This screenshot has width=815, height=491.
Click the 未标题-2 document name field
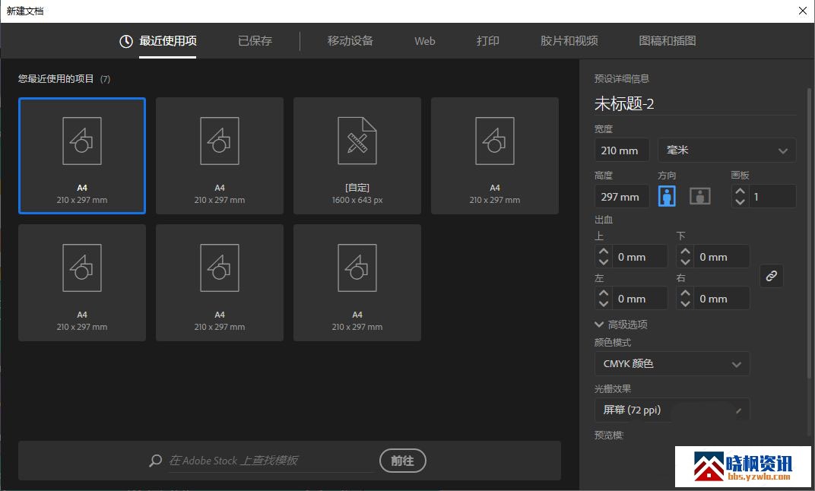tap(693, 104)
